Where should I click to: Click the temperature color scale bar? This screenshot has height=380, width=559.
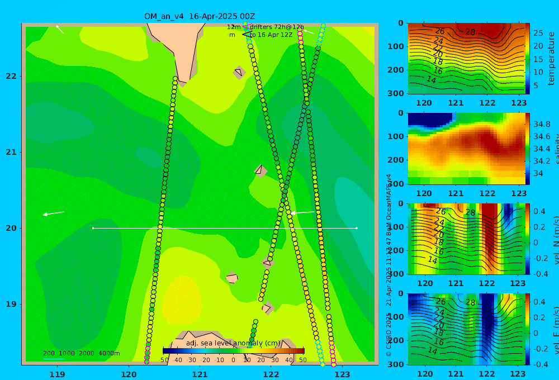coord(528,59)
